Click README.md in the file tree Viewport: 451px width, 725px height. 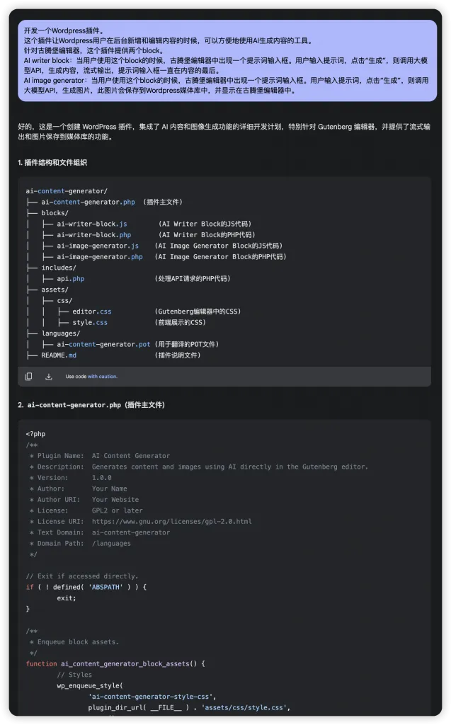coord(59,355)
